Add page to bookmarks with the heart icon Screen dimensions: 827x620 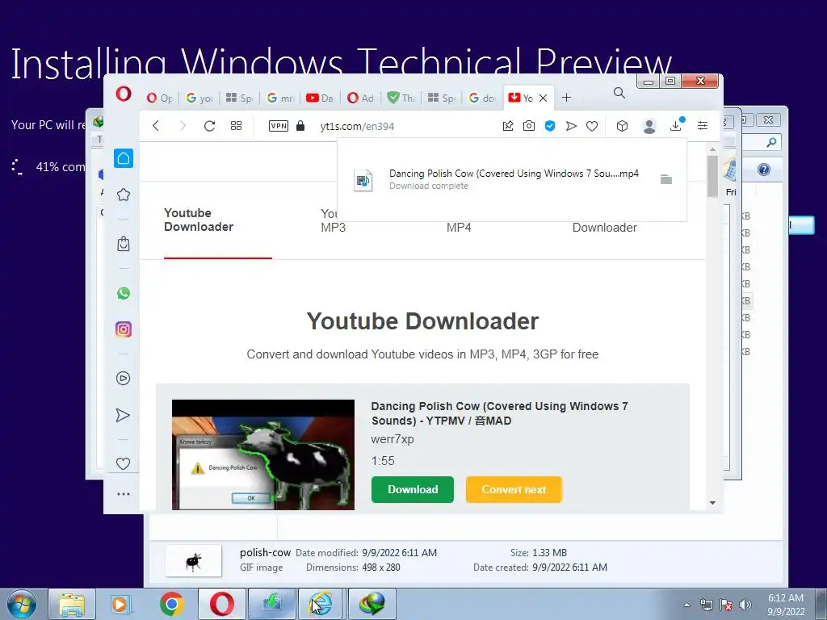coord(592,126)
